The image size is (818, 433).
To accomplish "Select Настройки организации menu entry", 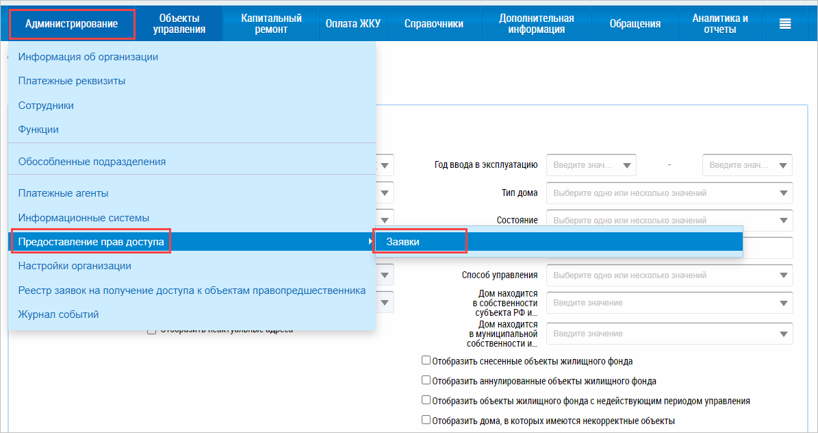I will point(192,266).
